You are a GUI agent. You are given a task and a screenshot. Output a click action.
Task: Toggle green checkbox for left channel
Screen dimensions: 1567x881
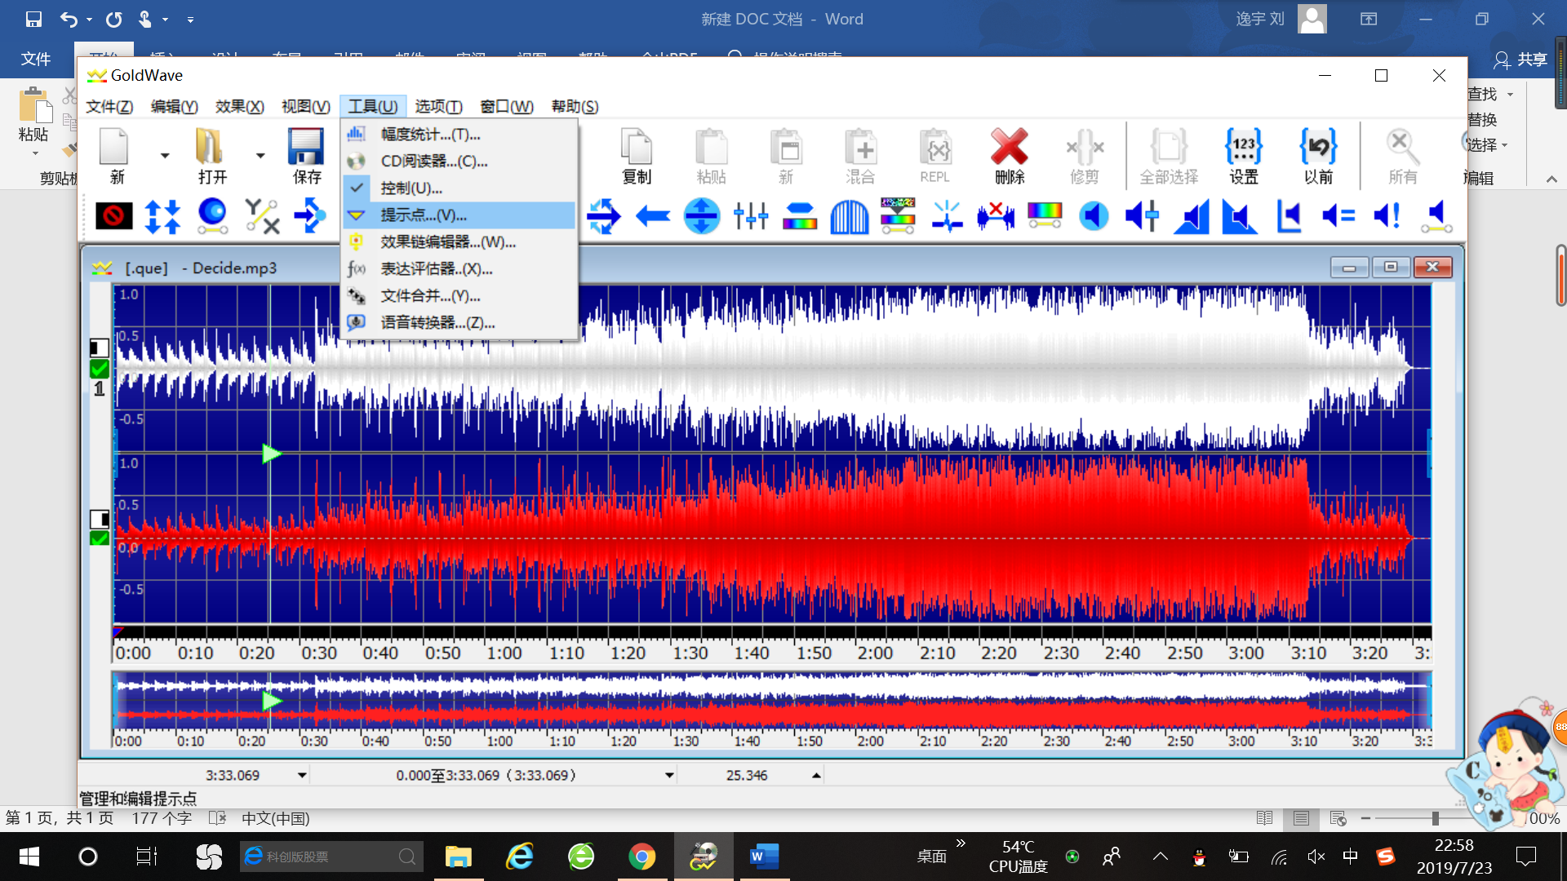100,369
